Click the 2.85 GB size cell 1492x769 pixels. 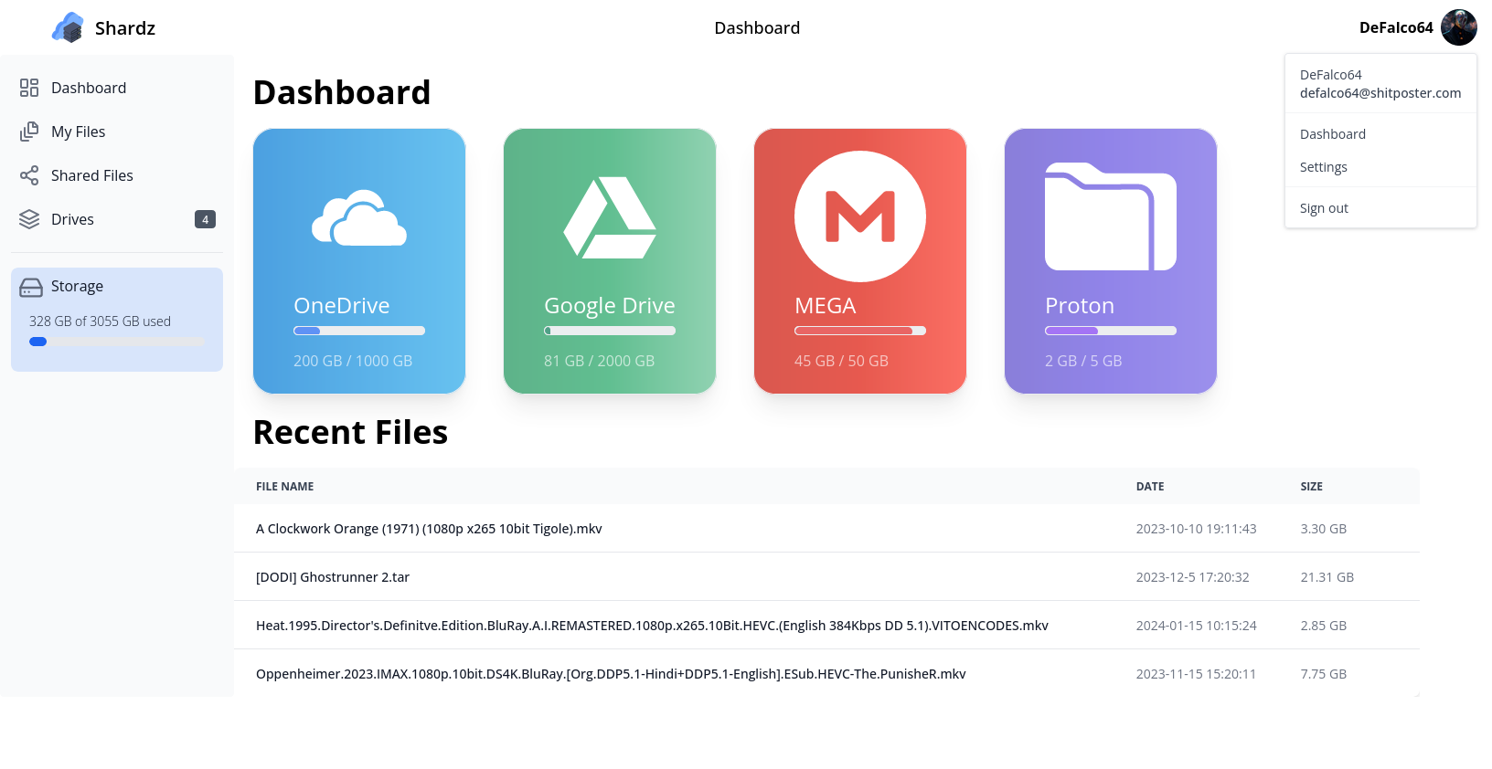tap(1324, 626)
